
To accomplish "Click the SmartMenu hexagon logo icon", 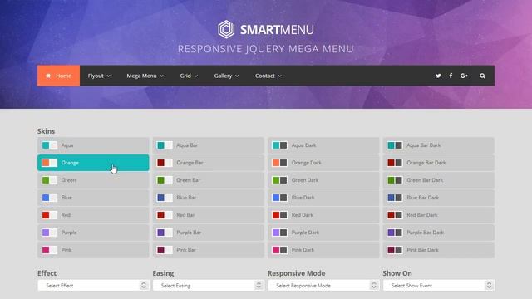I will coord(226,29).
